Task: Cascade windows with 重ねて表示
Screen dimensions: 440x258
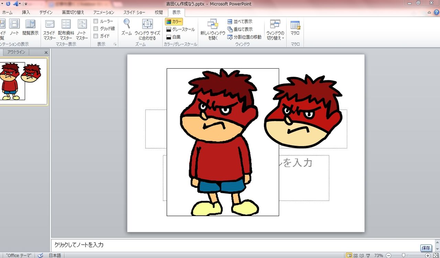Action: point(240,30)
